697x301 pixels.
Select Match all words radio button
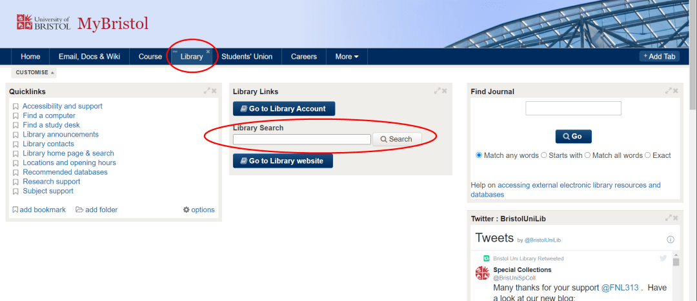587,155
